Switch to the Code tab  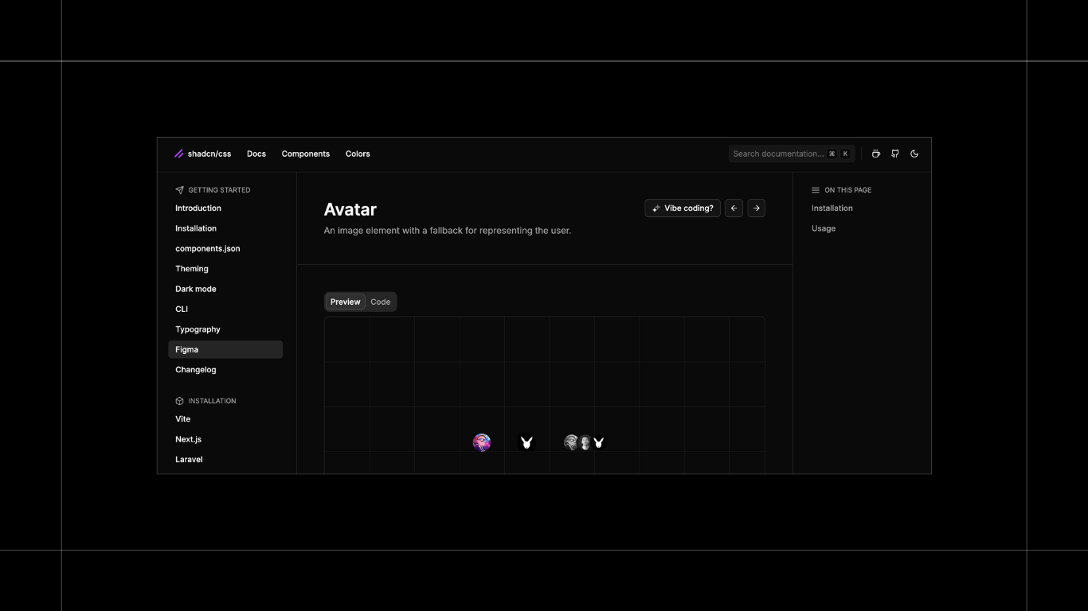[381, 302]
